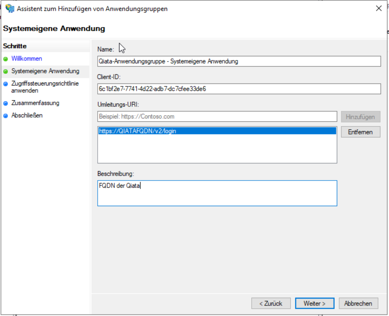Click the Client-ID input field
This screenshot has height=316, width=389.
(238, 88)
